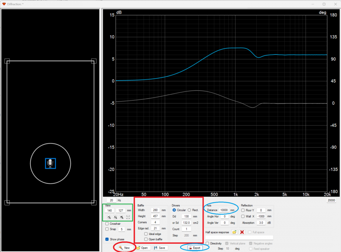Tick the Directivity checkbox
341x252 pixels.
pyautogui.click(x=207, y=243)
